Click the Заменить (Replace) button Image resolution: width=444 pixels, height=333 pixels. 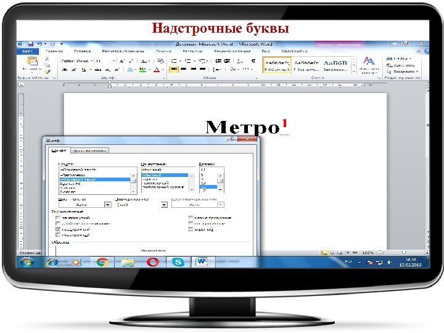[401, 65]
